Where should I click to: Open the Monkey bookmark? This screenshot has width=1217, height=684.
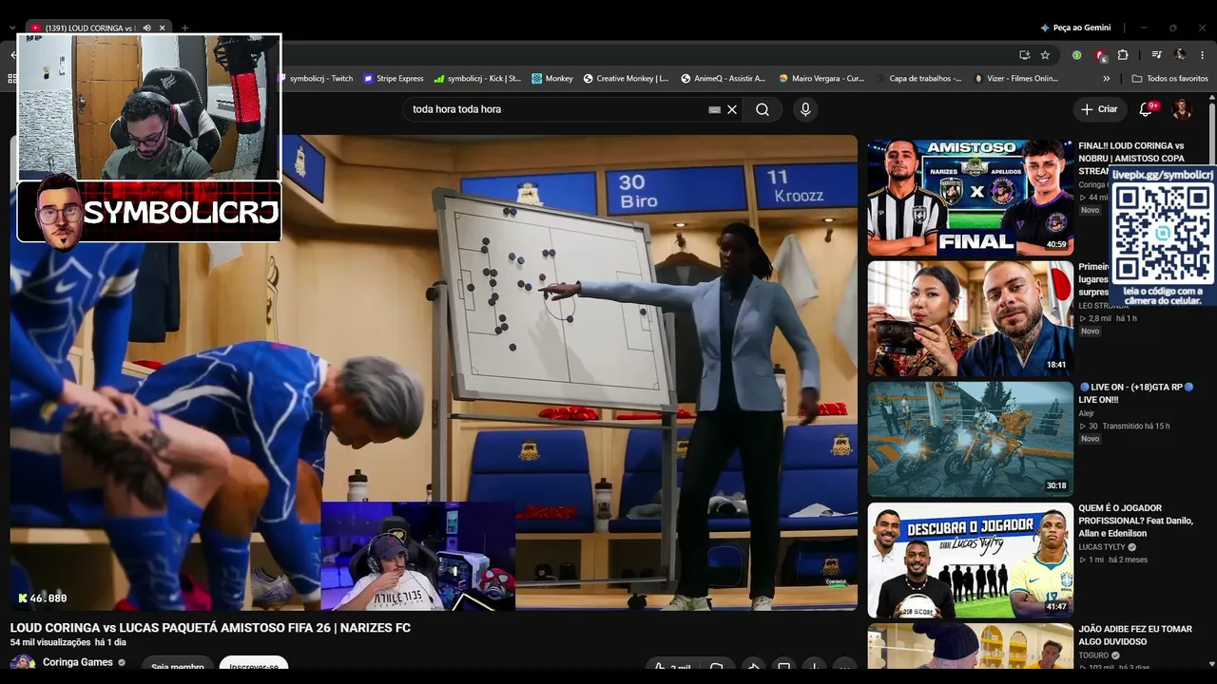(x=552, y=79)
